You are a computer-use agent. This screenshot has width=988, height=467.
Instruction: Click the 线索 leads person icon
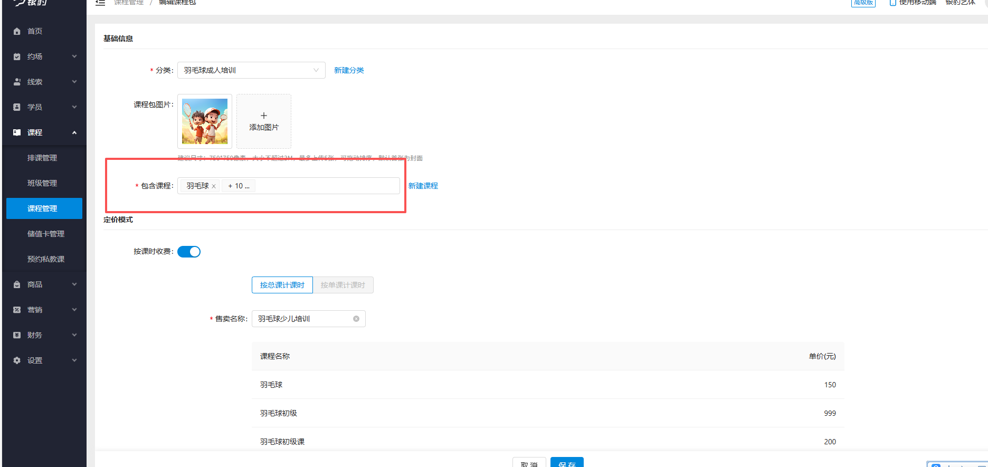17,82
